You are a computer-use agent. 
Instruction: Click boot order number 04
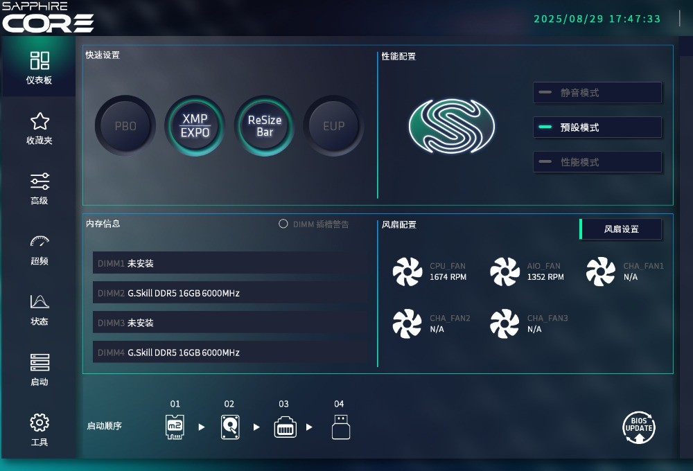339,404
